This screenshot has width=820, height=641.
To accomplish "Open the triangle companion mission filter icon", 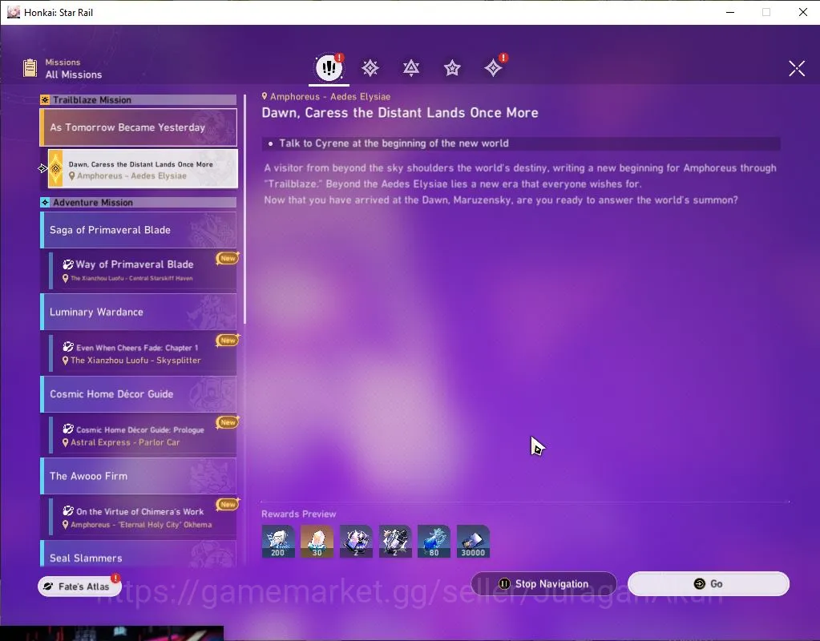I will coord(411,68).
